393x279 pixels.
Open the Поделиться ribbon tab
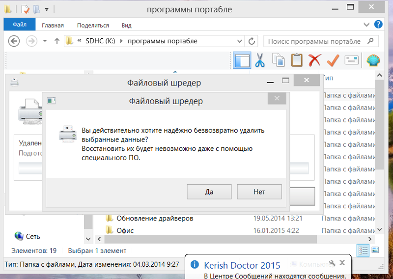[93, 26]
